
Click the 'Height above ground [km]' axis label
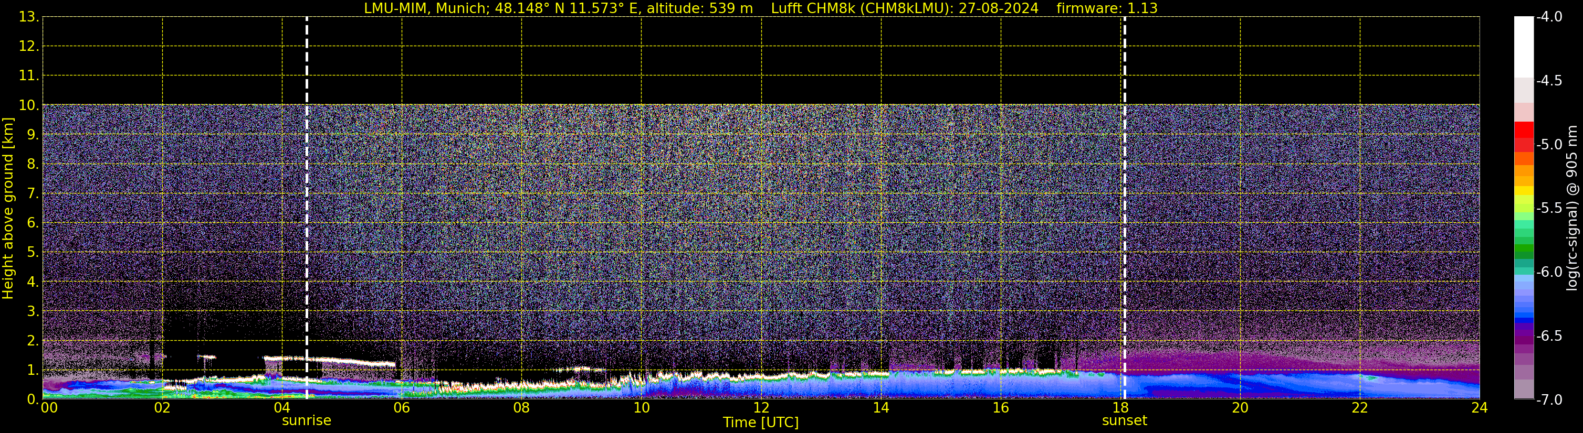8,209
